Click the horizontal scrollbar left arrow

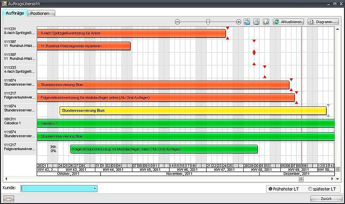pos(6,179)
